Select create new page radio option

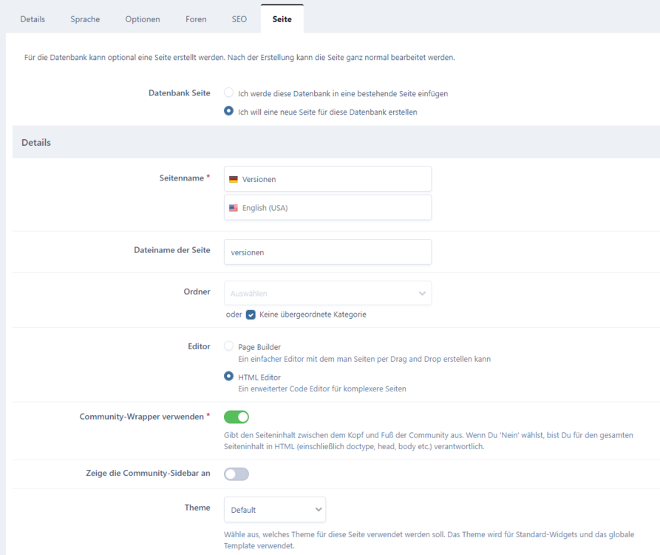point(229,112)
